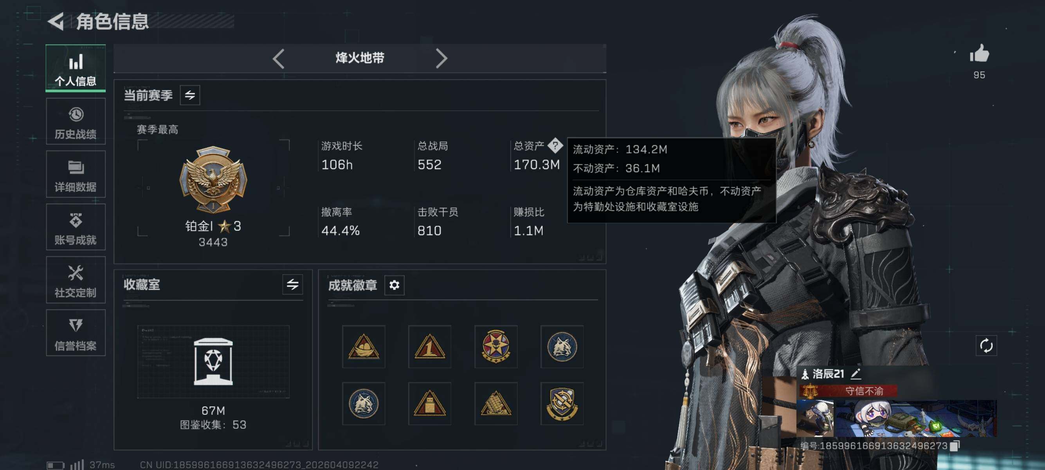1045x470 pixels.
Task: Go to 账号成就 tab
Action: [x=76, y=227]
